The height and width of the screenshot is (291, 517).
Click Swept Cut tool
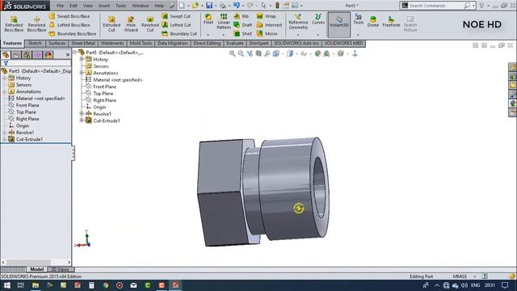click(176, 16)
